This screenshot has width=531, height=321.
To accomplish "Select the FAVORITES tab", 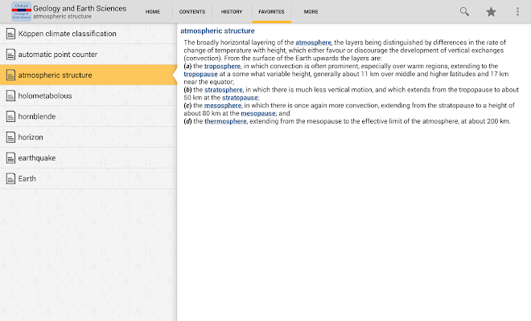I will [x=271, y=12].
